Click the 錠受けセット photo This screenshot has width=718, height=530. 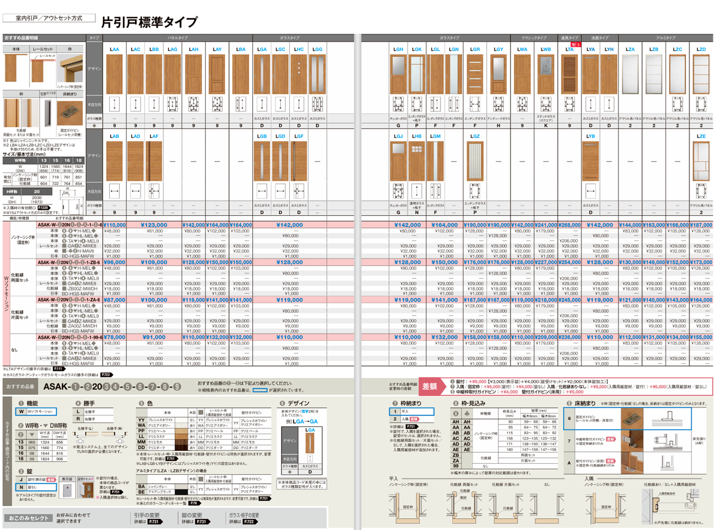[x=87, y=490]
